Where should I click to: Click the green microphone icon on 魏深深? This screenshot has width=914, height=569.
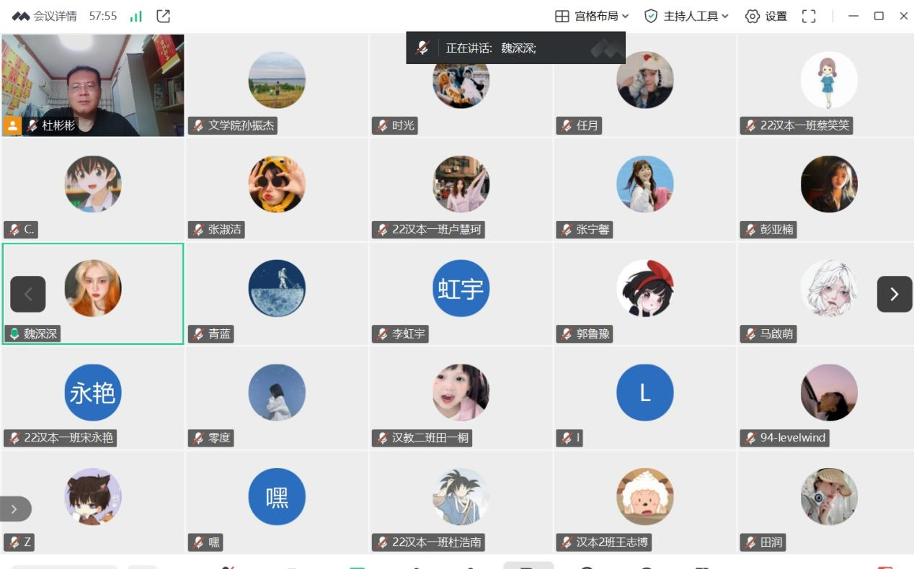click(x=14, y=333)
